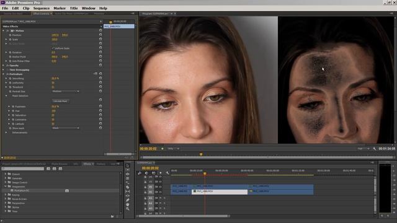This screenshot has height=223, width=397.
Task: Toggle Snap in the Timeline header
Action: (146, 173)
